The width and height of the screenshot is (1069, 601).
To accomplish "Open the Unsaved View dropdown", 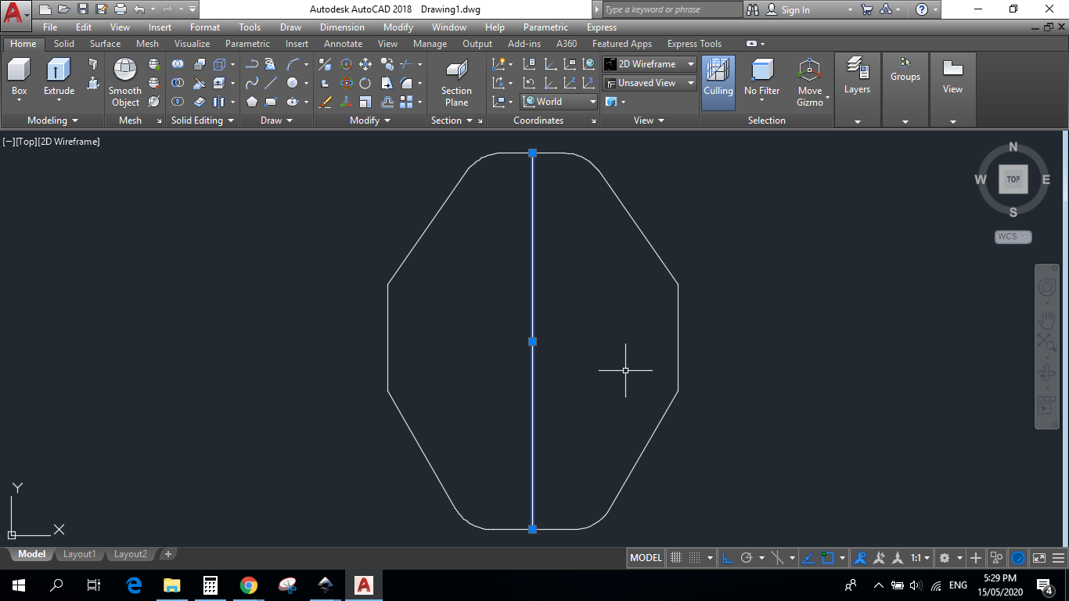I will [x=650, y=83].
